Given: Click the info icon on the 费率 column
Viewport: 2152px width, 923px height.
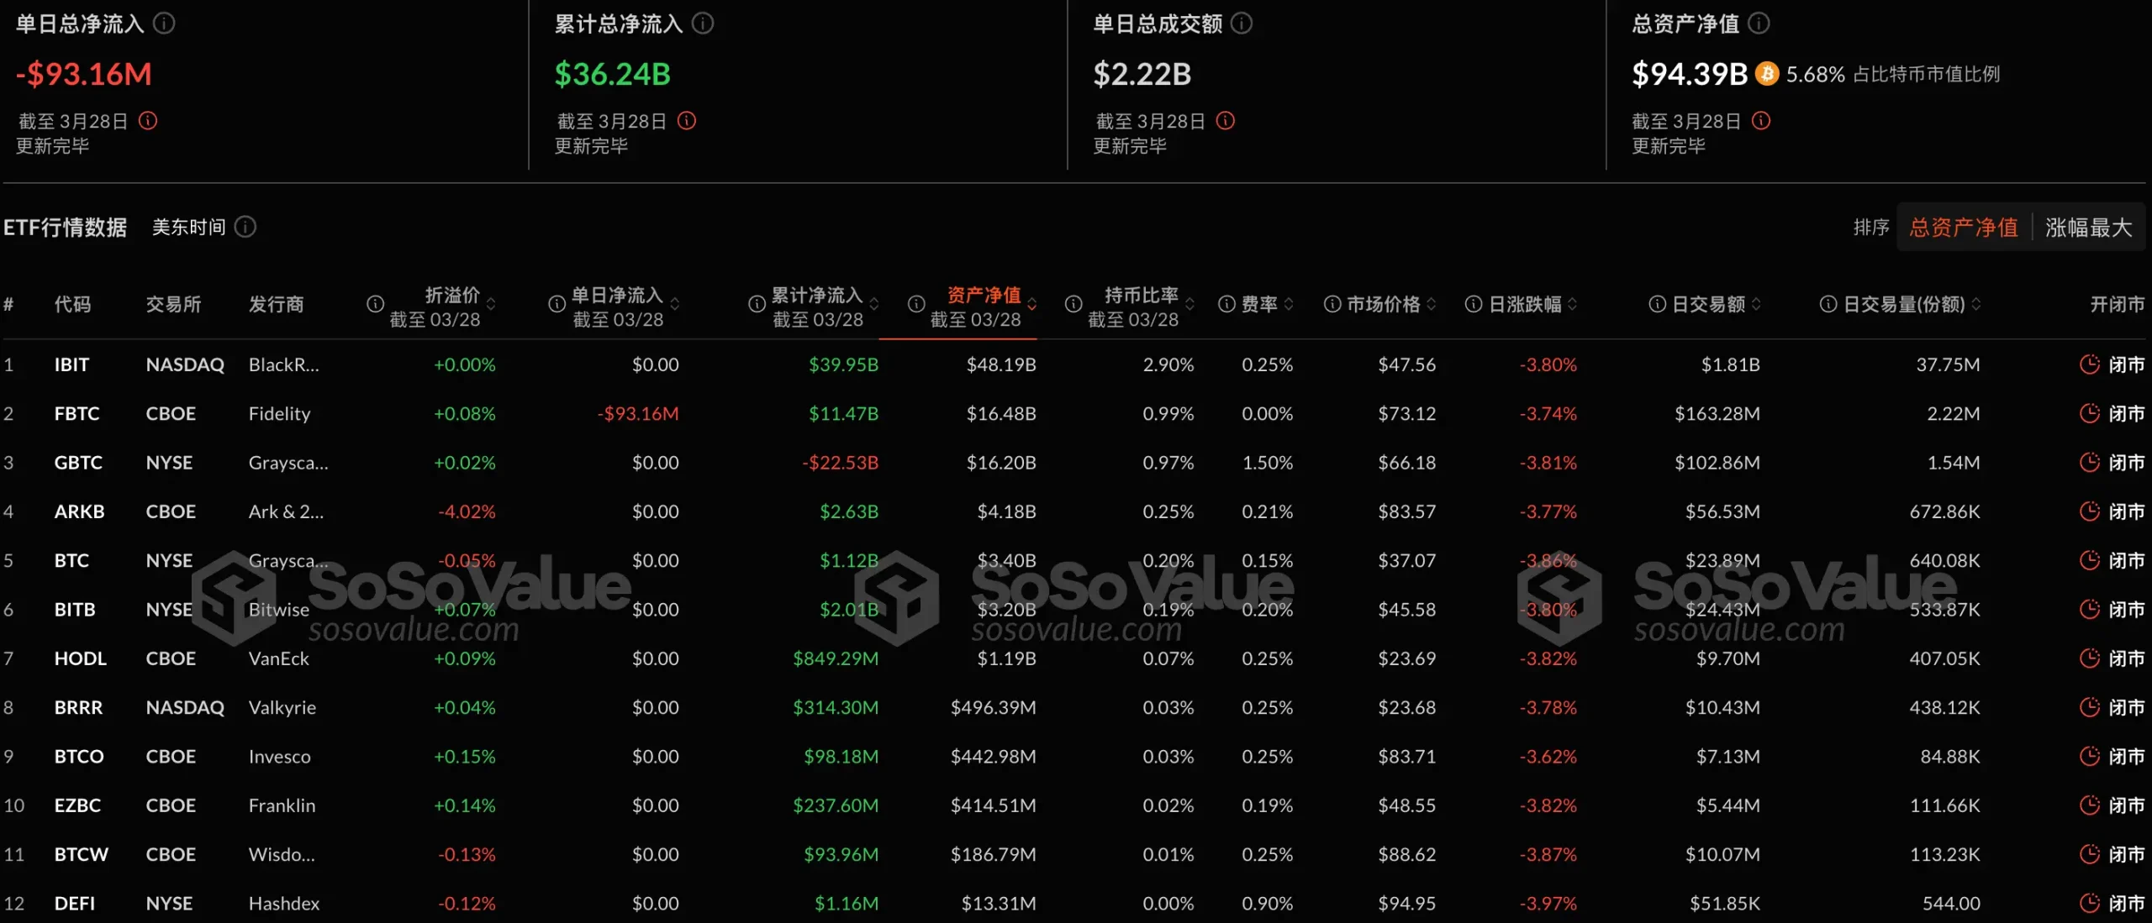Looking at the screenshot, I should (1226, 304).
